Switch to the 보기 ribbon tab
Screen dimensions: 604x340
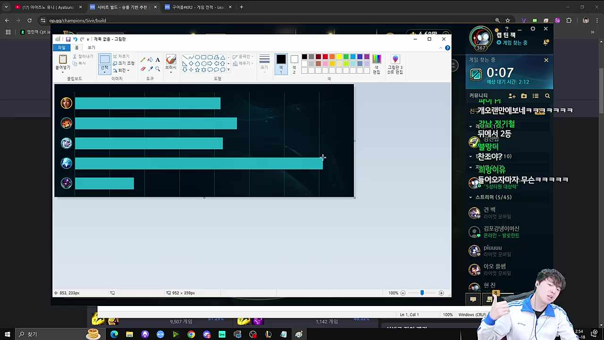[x=91, y=48]
